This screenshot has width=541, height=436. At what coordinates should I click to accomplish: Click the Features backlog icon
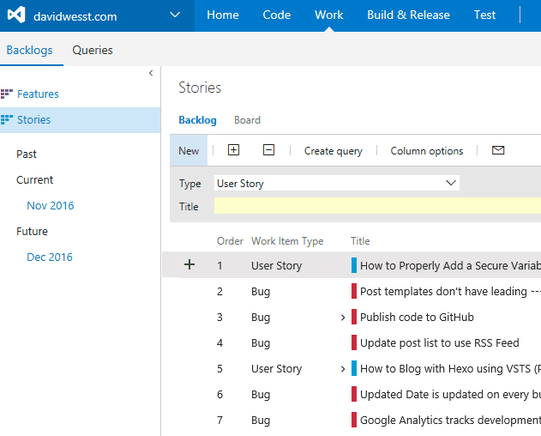[7, 94]
